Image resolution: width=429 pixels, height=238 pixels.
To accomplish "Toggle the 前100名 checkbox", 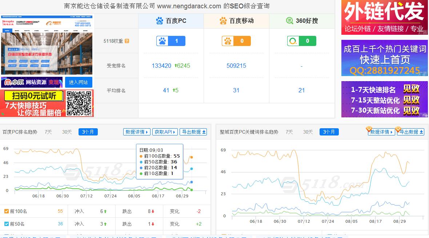I will (6, 211).
